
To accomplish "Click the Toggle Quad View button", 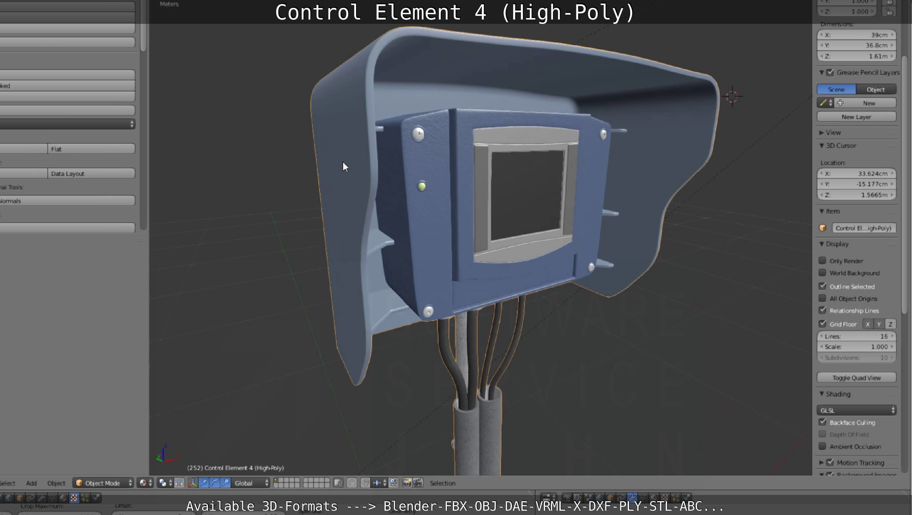I will click(x=856, y=378).
